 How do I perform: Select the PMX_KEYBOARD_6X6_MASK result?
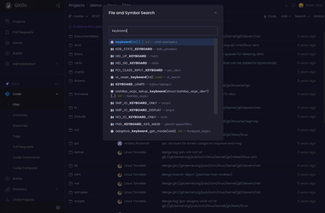[x=161, y=124]
